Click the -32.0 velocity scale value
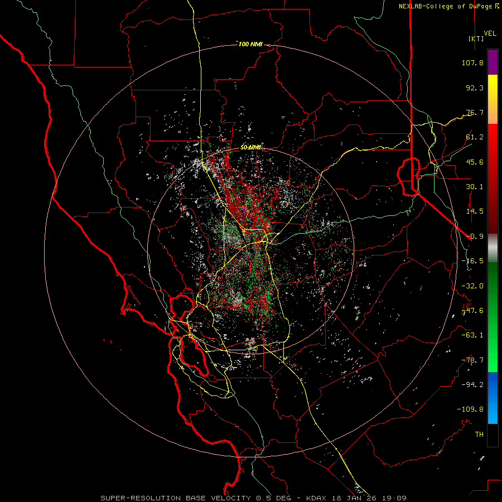The height and width of the screenshot is (502, 502). [472, 286]
